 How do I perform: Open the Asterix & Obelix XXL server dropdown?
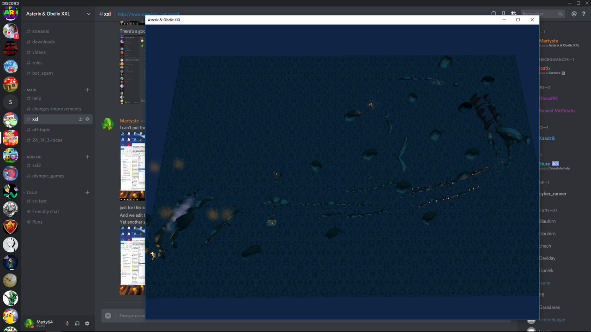89,14
